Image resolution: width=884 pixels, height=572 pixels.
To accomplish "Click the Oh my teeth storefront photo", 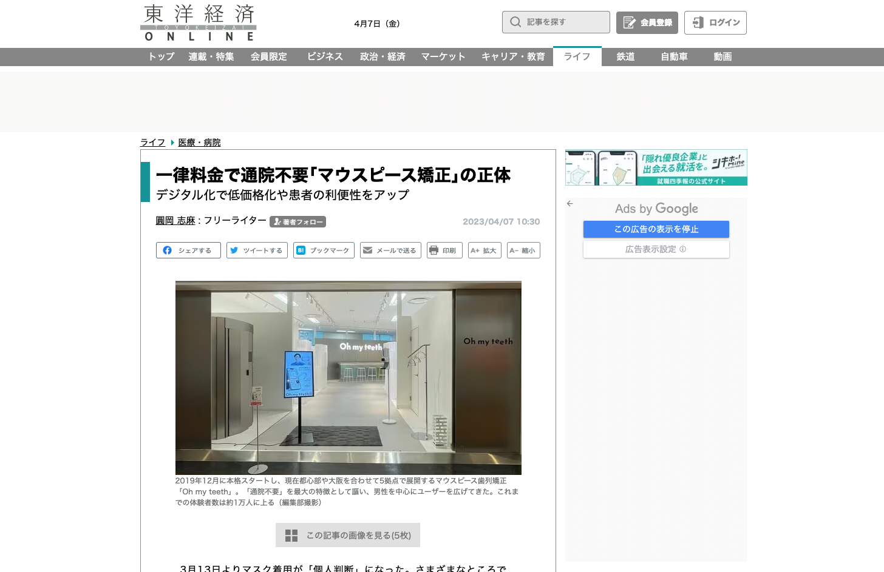I will click(x=348, y=377).
